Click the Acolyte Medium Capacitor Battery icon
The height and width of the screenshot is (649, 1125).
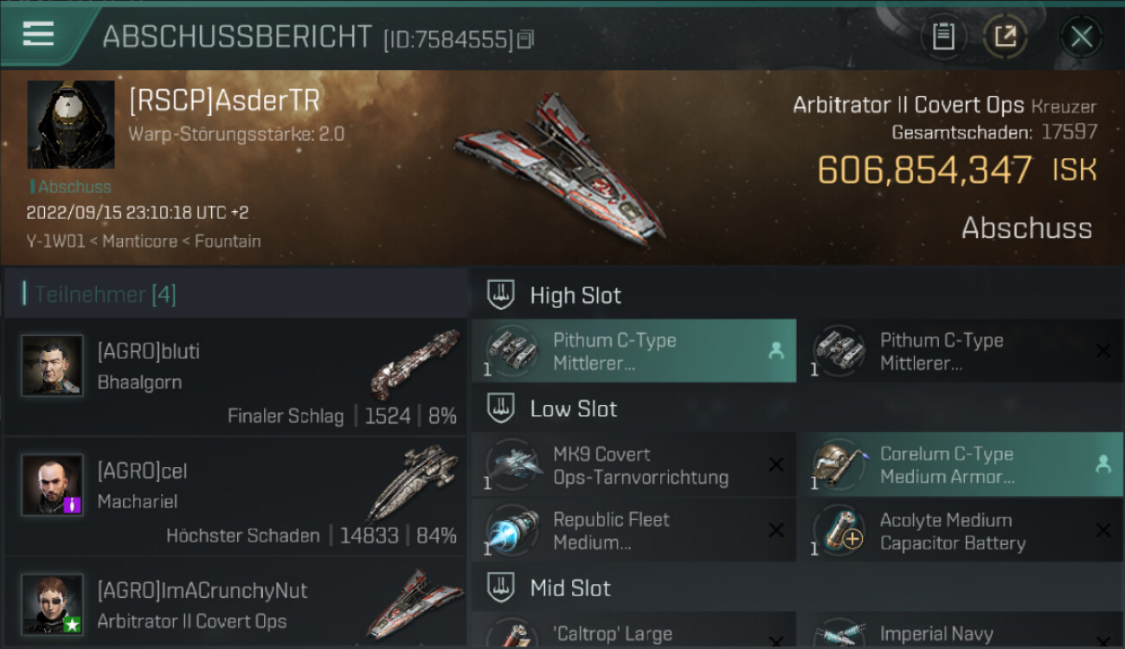(839, 530)
